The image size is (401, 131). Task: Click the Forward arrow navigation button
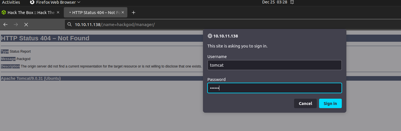(16, 25)
